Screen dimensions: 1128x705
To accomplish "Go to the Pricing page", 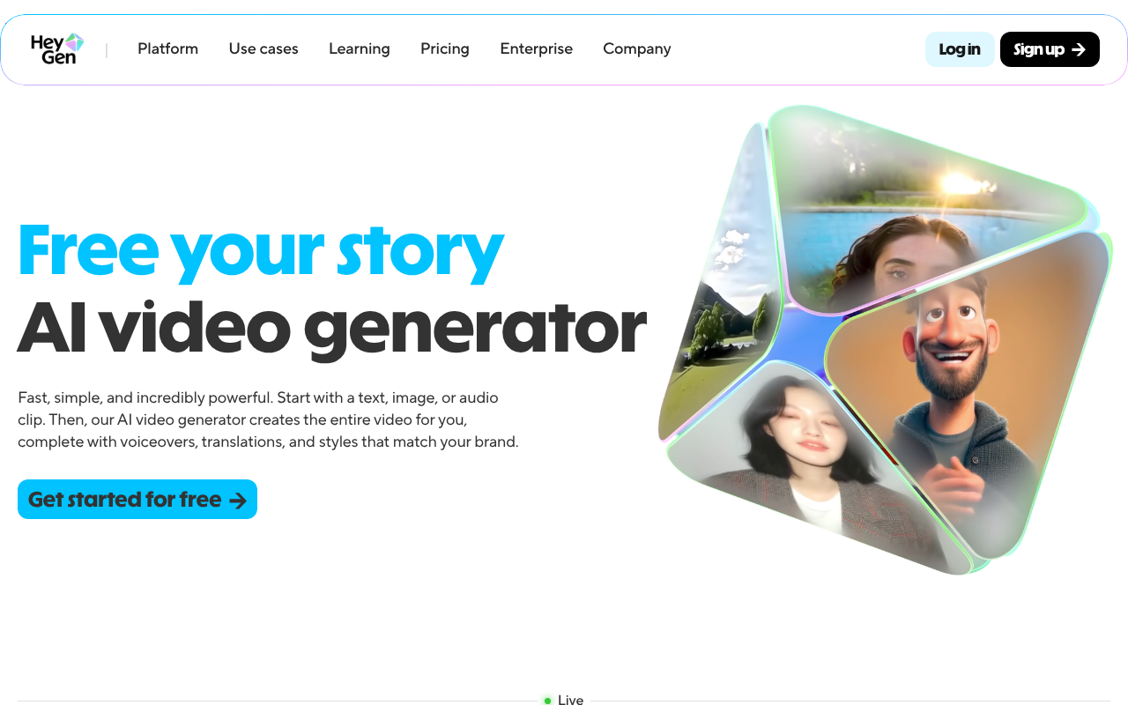I will tap(445, 48).
